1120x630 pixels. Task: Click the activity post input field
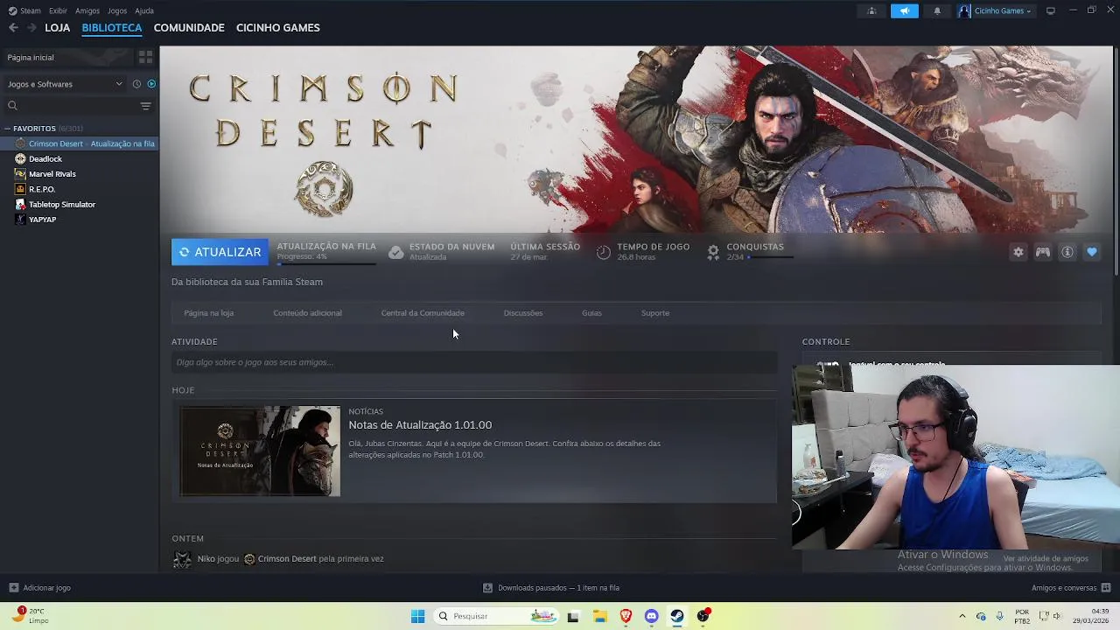click(x=474, y=362)
